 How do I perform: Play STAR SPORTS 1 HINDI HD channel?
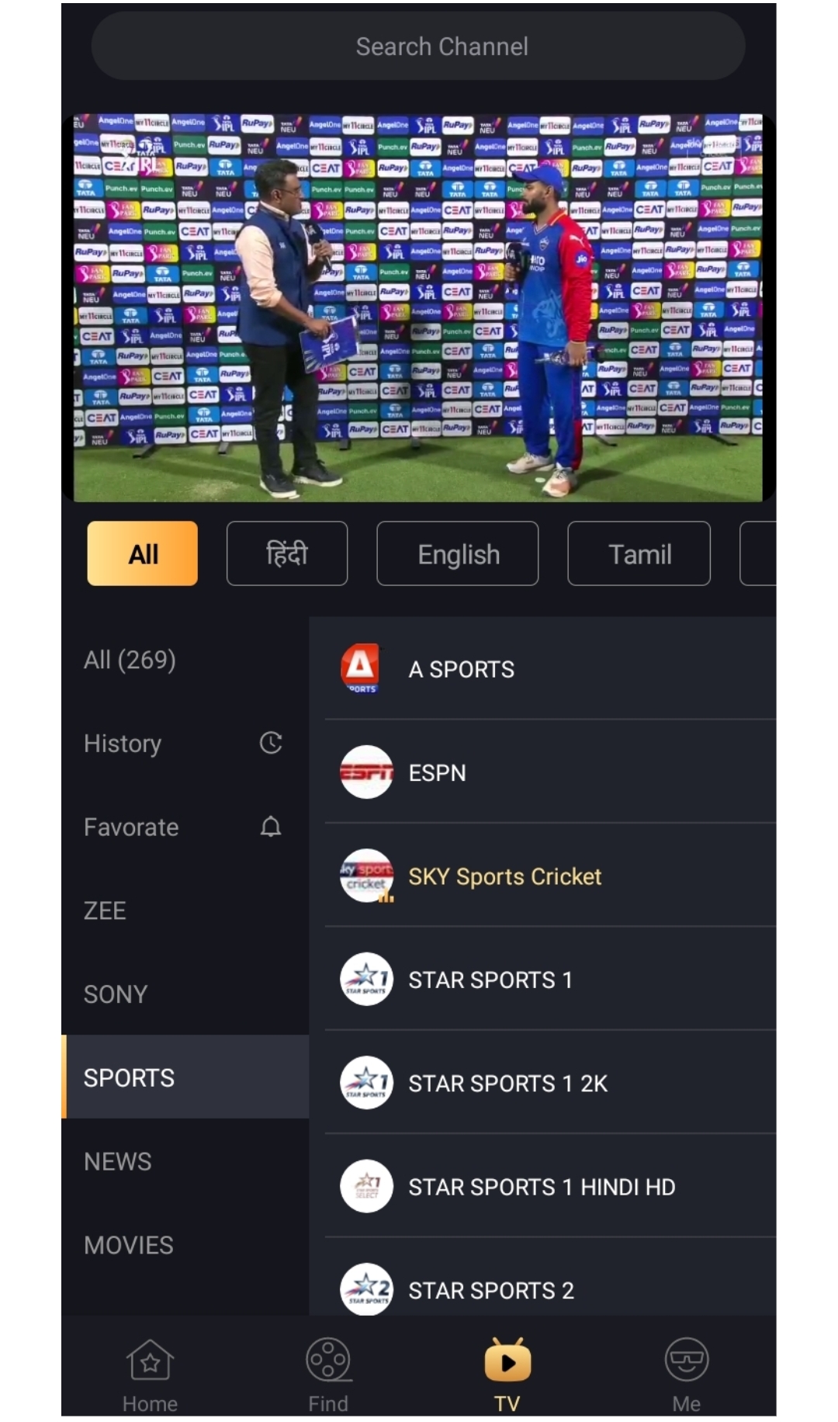coord(542,1187)
